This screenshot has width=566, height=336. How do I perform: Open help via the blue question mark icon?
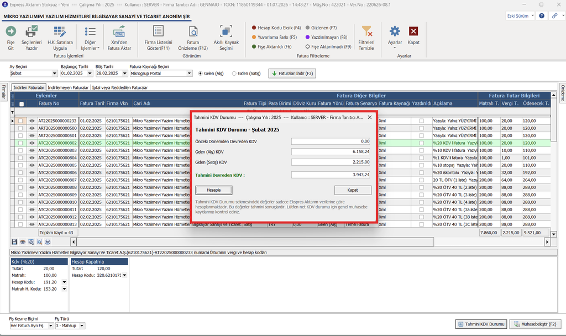point(542,16)
